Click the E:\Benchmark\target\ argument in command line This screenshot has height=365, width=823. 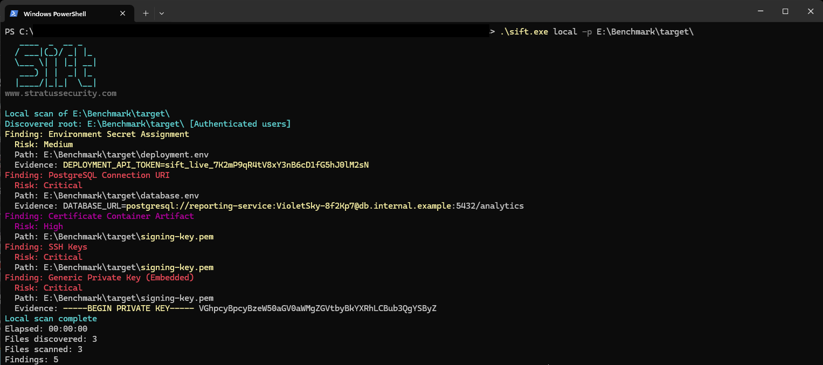coord(645,32)
